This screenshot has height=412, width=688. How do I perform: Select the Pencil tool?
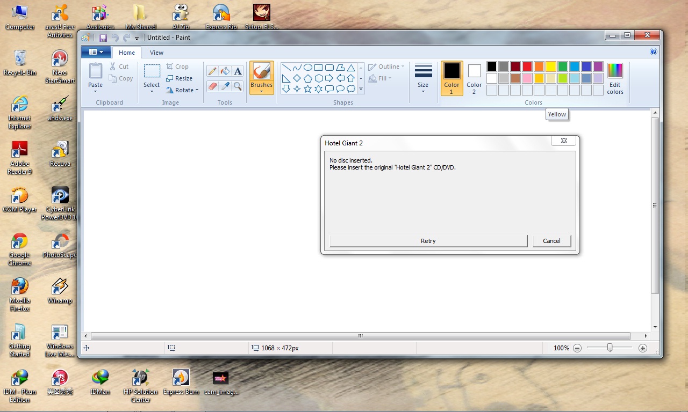212,71
